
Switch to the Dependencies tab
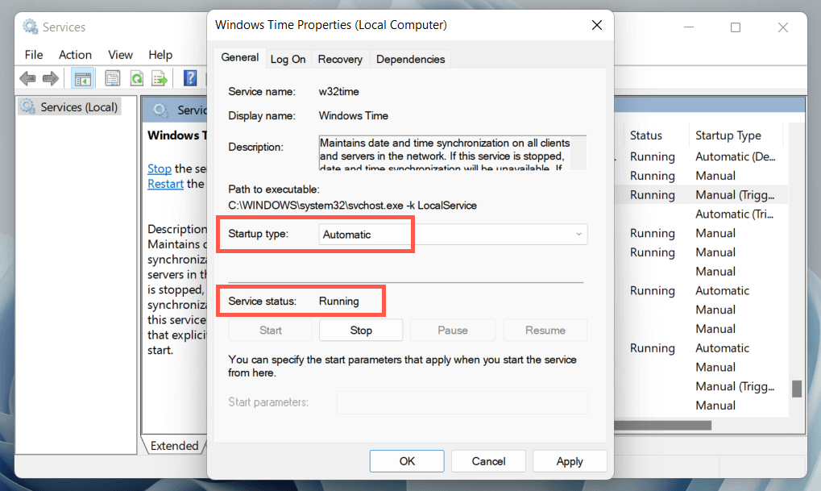[x=411, y=59]
